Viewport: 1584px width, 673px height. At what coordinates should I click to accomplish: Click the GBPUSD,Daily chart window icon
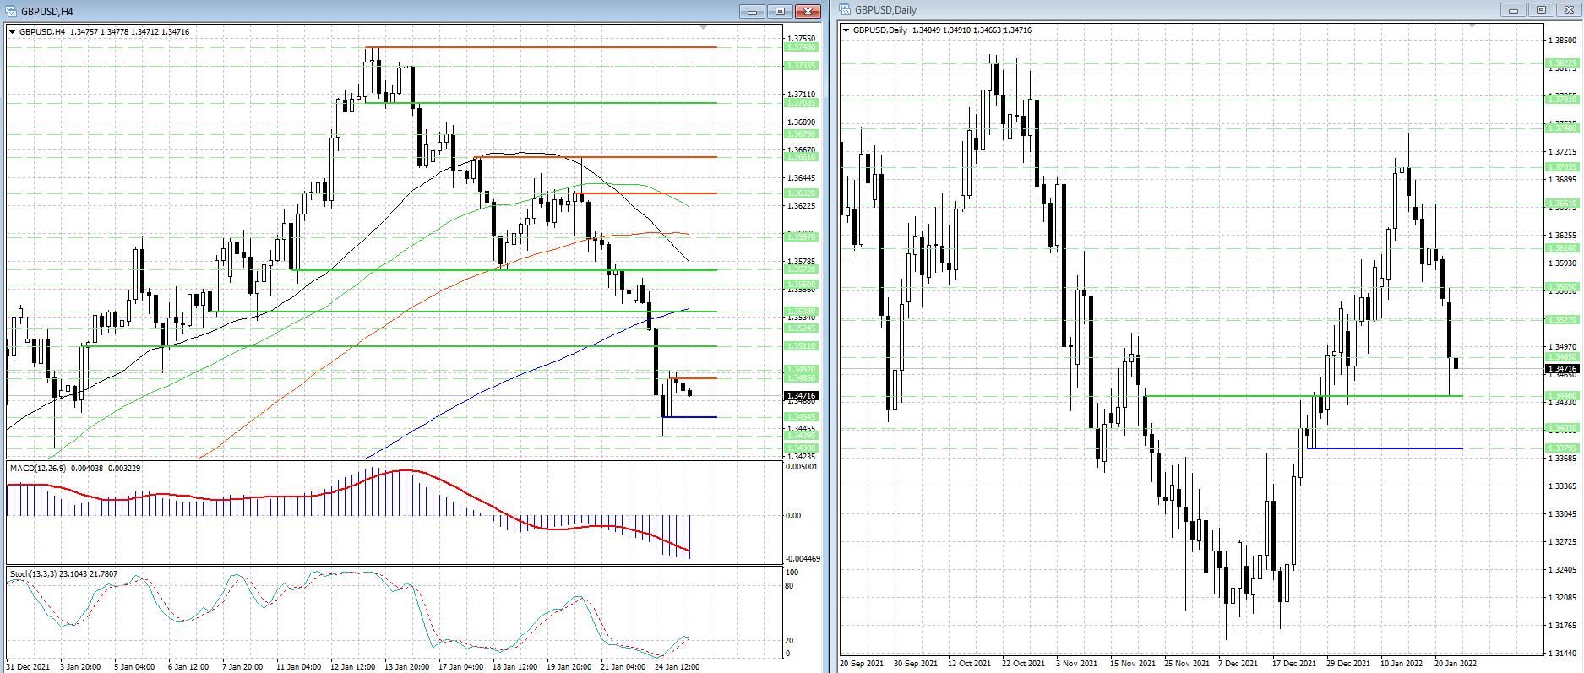tap(845, 10)
